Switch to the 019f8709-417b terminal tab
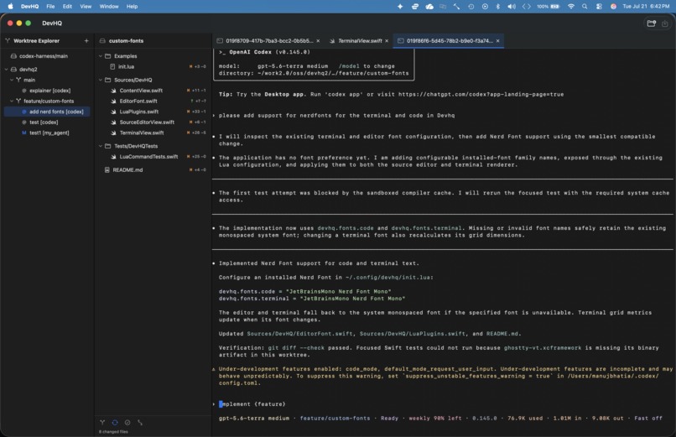This screenshot has width=676, height=437. pos(269,40)
